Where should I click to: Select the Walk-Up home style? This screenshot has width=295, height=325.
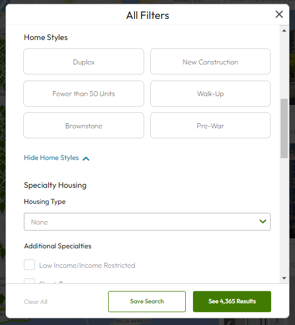[210, 94]
